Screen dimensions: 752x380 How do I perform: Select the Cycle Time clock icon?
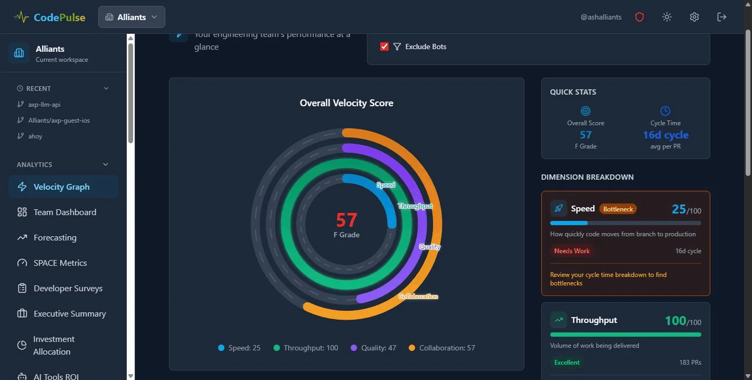(665, 111)
